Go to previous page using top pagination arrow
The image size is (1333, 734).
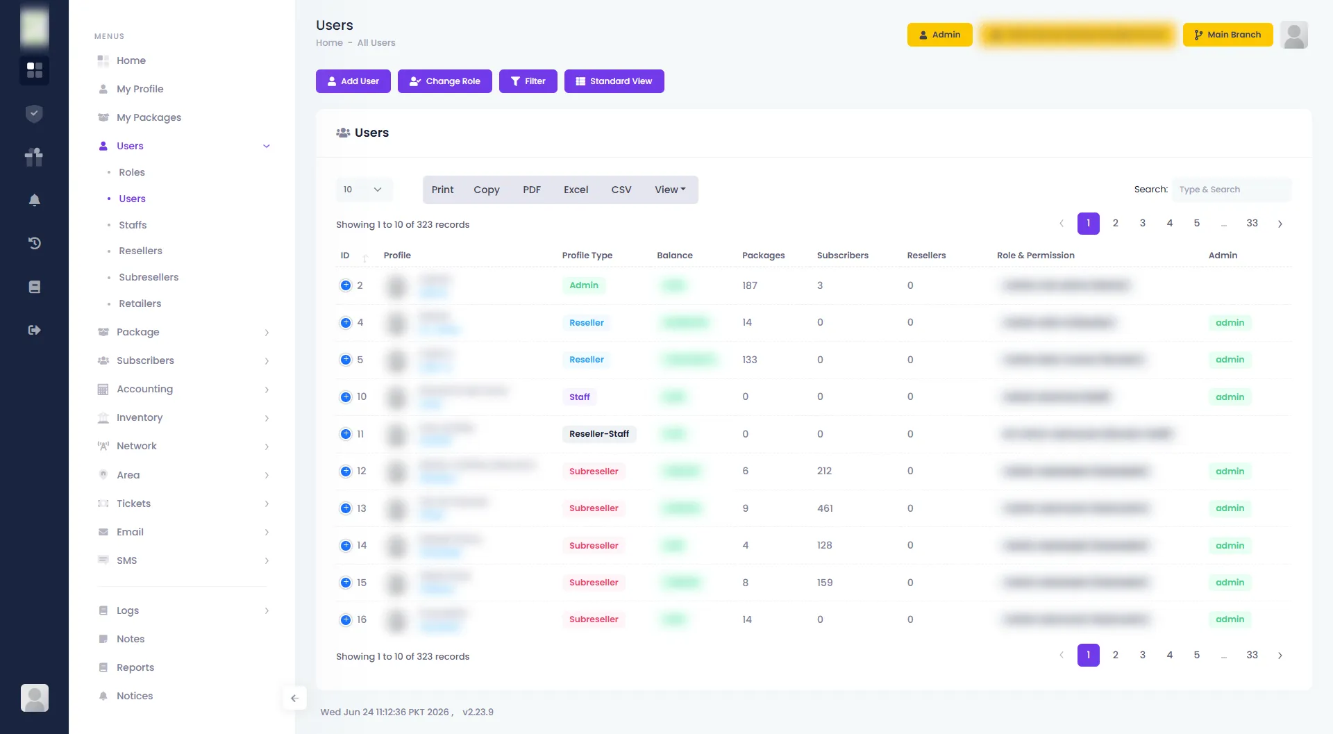(1061, 224)
